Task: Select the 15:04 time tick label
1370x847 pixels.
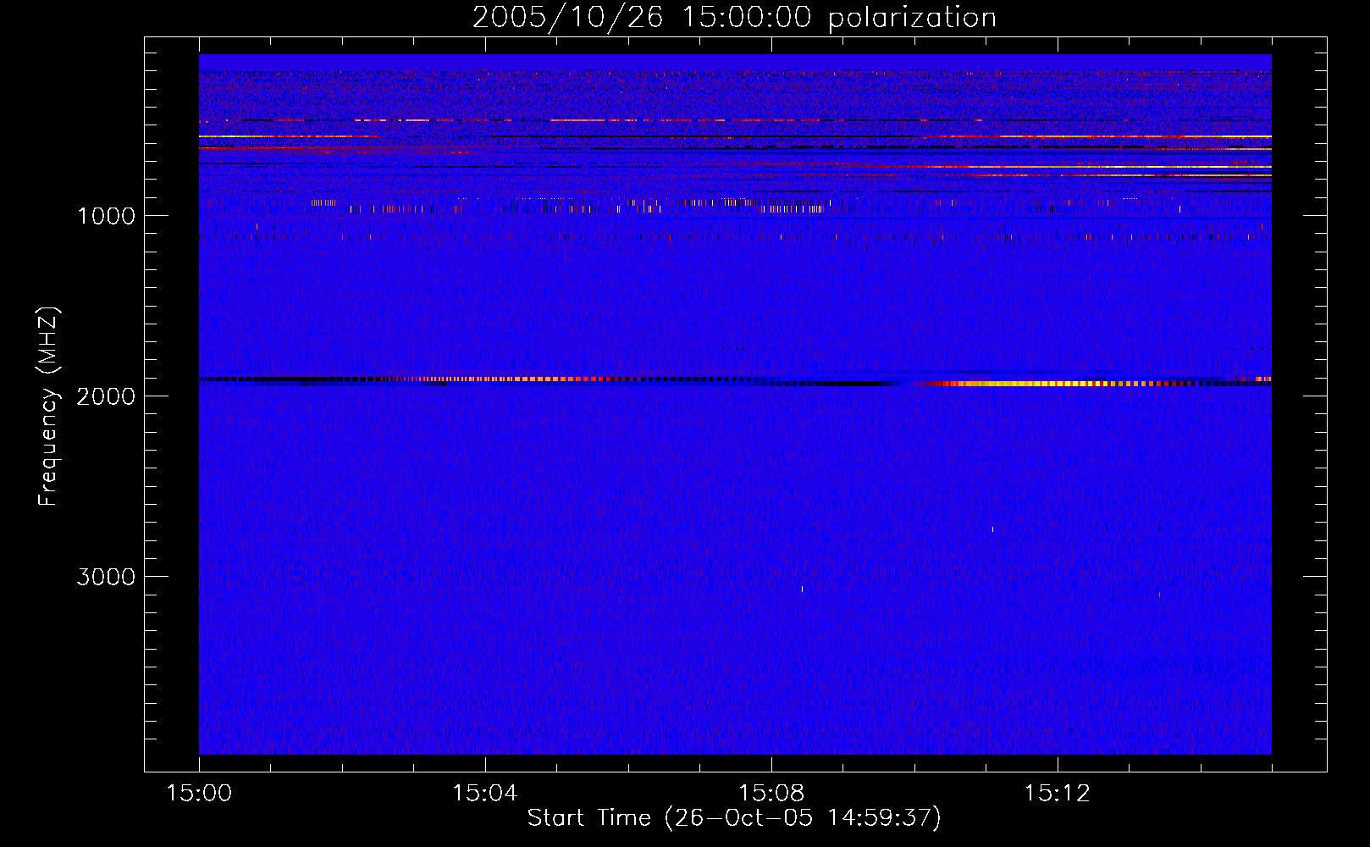Action: [x=484, y=794]
